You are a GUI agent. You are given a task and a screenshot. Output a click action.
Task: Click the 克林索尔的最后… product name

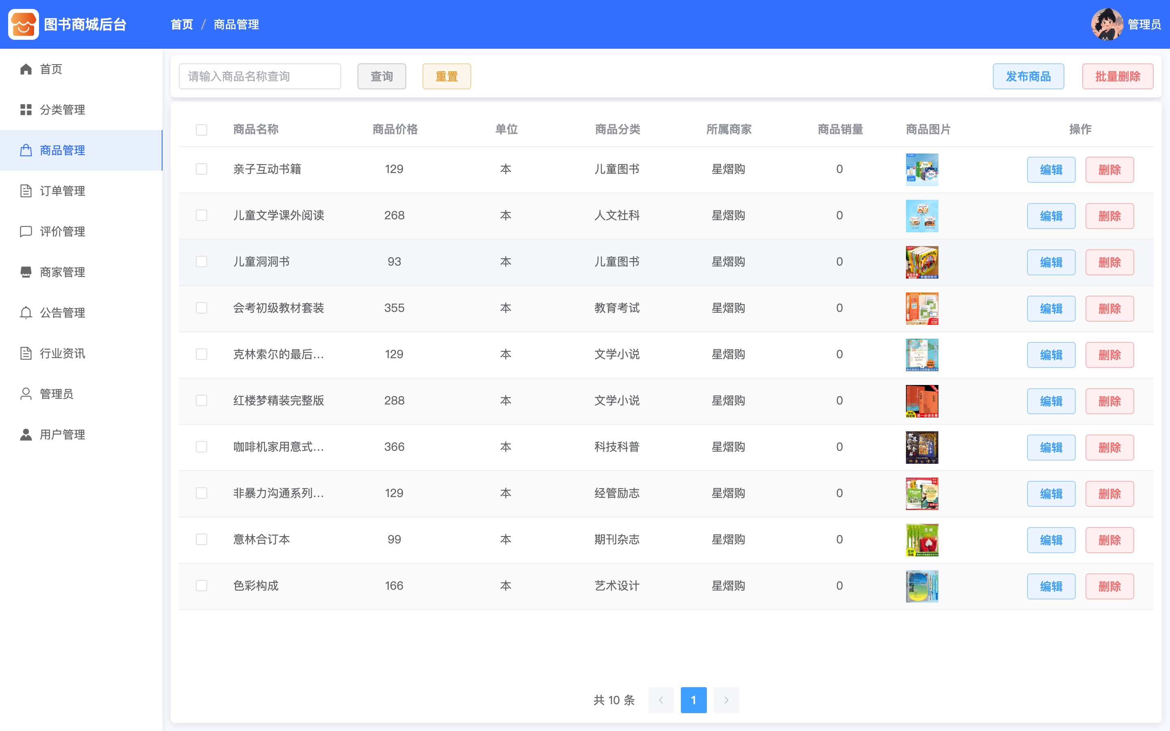click(x=278, y=355)
